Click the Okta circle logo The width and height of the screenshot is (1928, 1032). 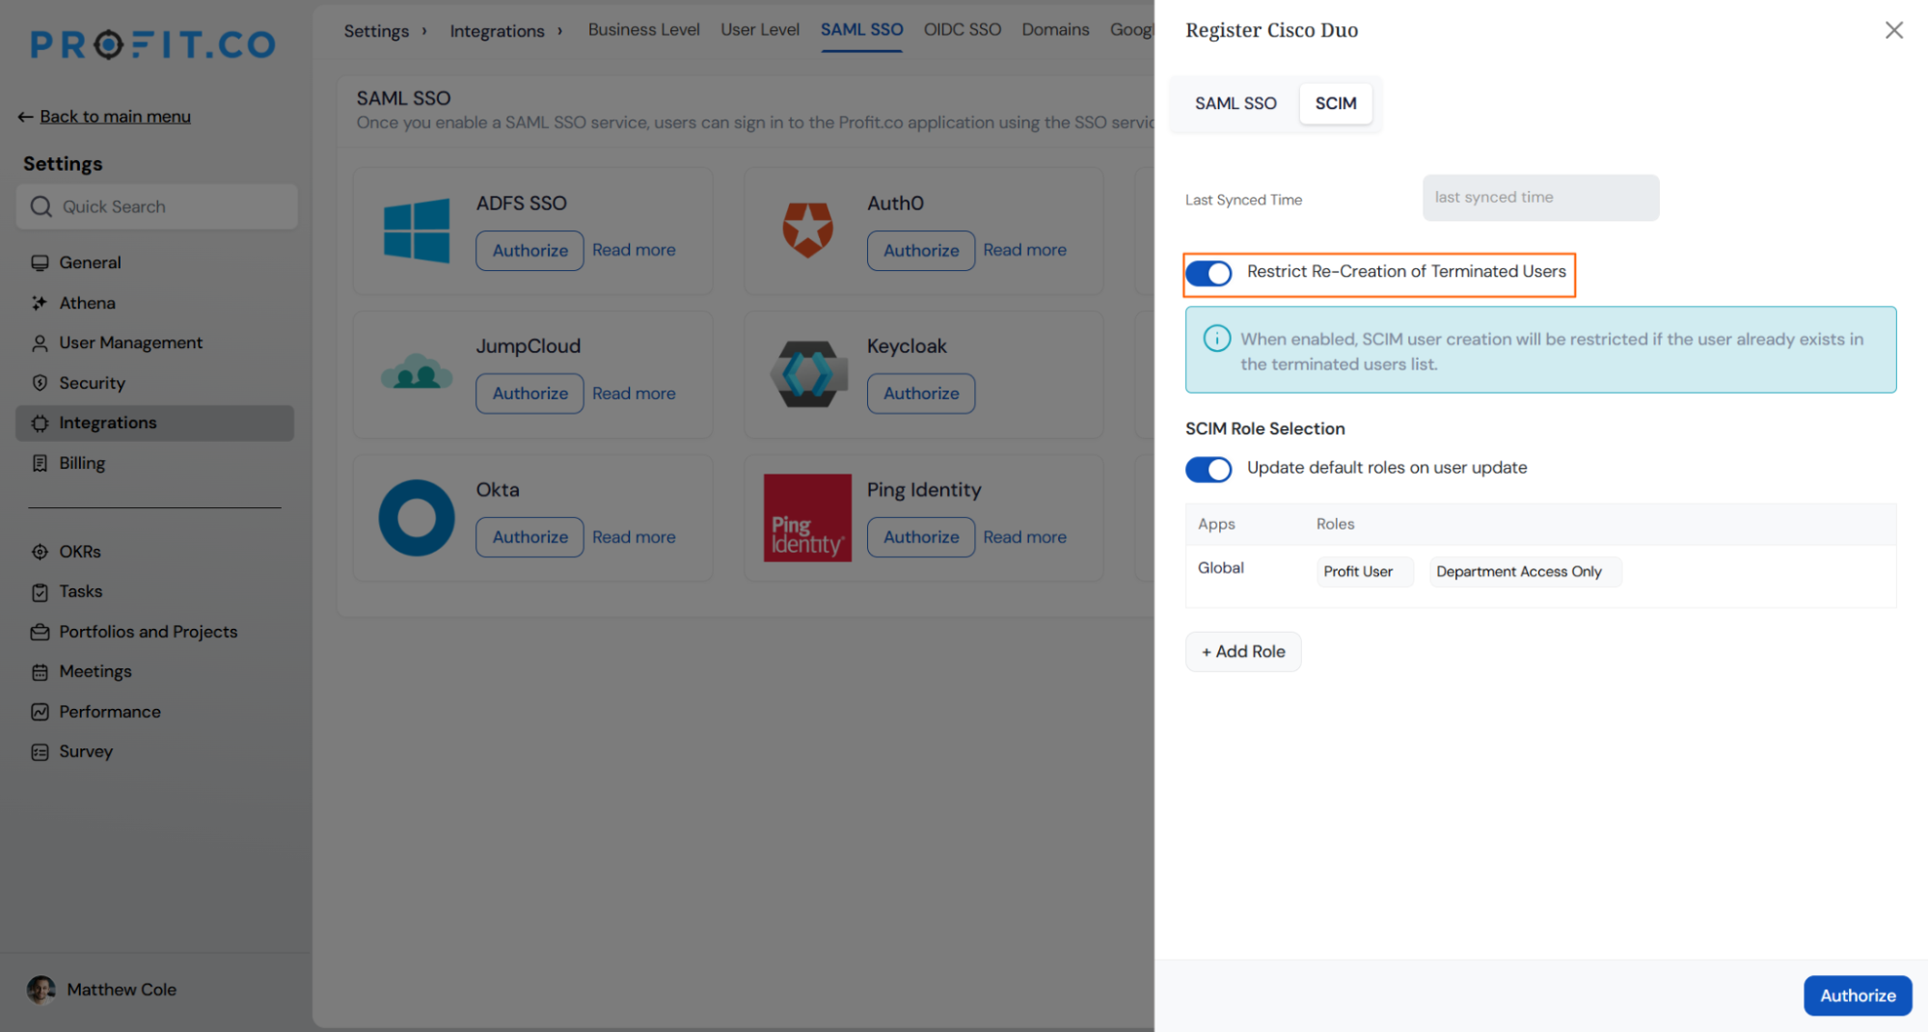[417, 518]
